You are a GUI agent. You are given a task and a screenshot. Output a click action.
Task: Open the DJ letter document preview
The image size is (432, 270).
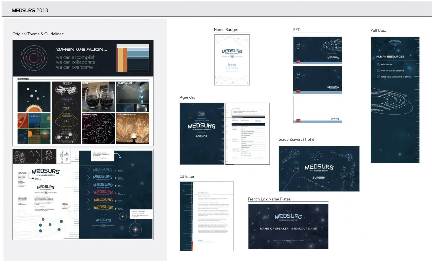[x=207, y=216]
